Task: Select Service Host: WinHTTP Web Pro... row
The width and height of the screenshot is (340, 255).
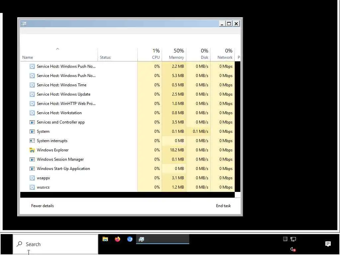Action: tap(127, 104)
